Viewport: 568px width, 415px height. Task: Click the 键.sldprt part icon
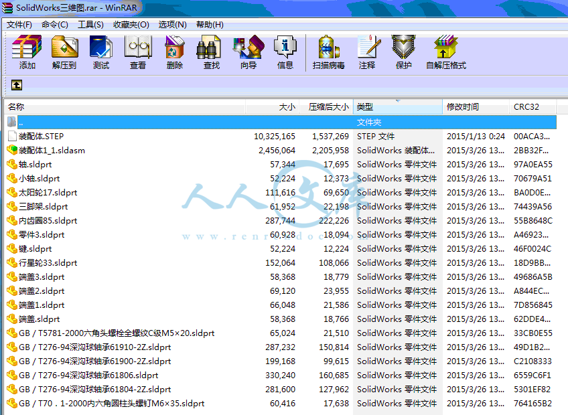12,249
